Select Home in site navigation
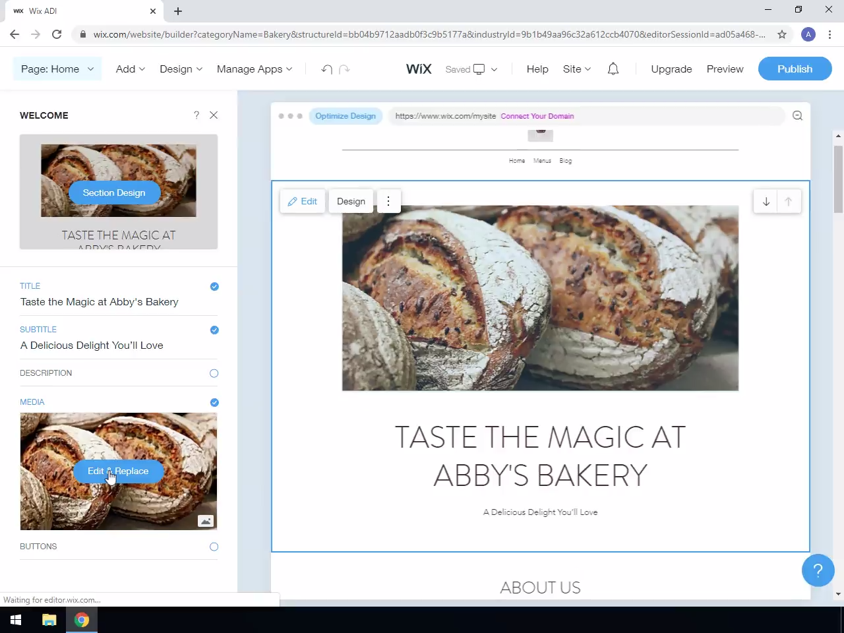 pyautogui.click(x=517, y=161)
